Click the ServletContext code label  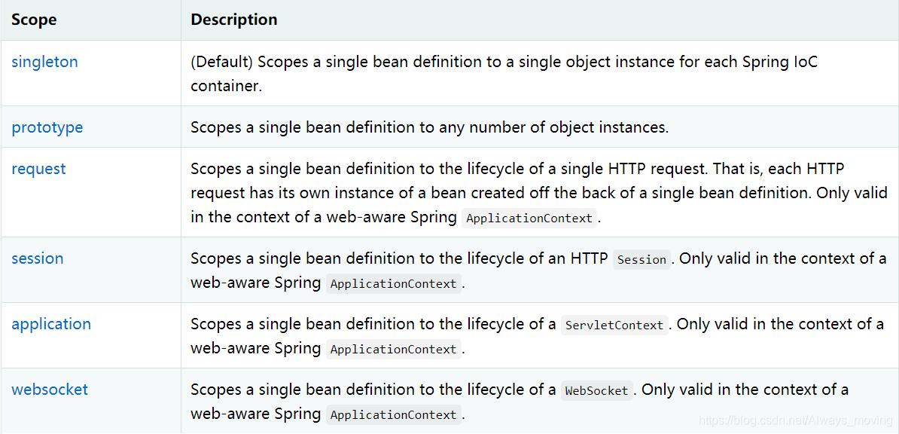coord(614,325)
